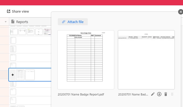183x107 pixels.
Task: Delete the second attachment with trash icon
Action: pos(166,94)
